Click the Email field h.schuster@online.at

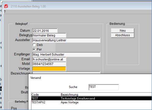point(49,59)
